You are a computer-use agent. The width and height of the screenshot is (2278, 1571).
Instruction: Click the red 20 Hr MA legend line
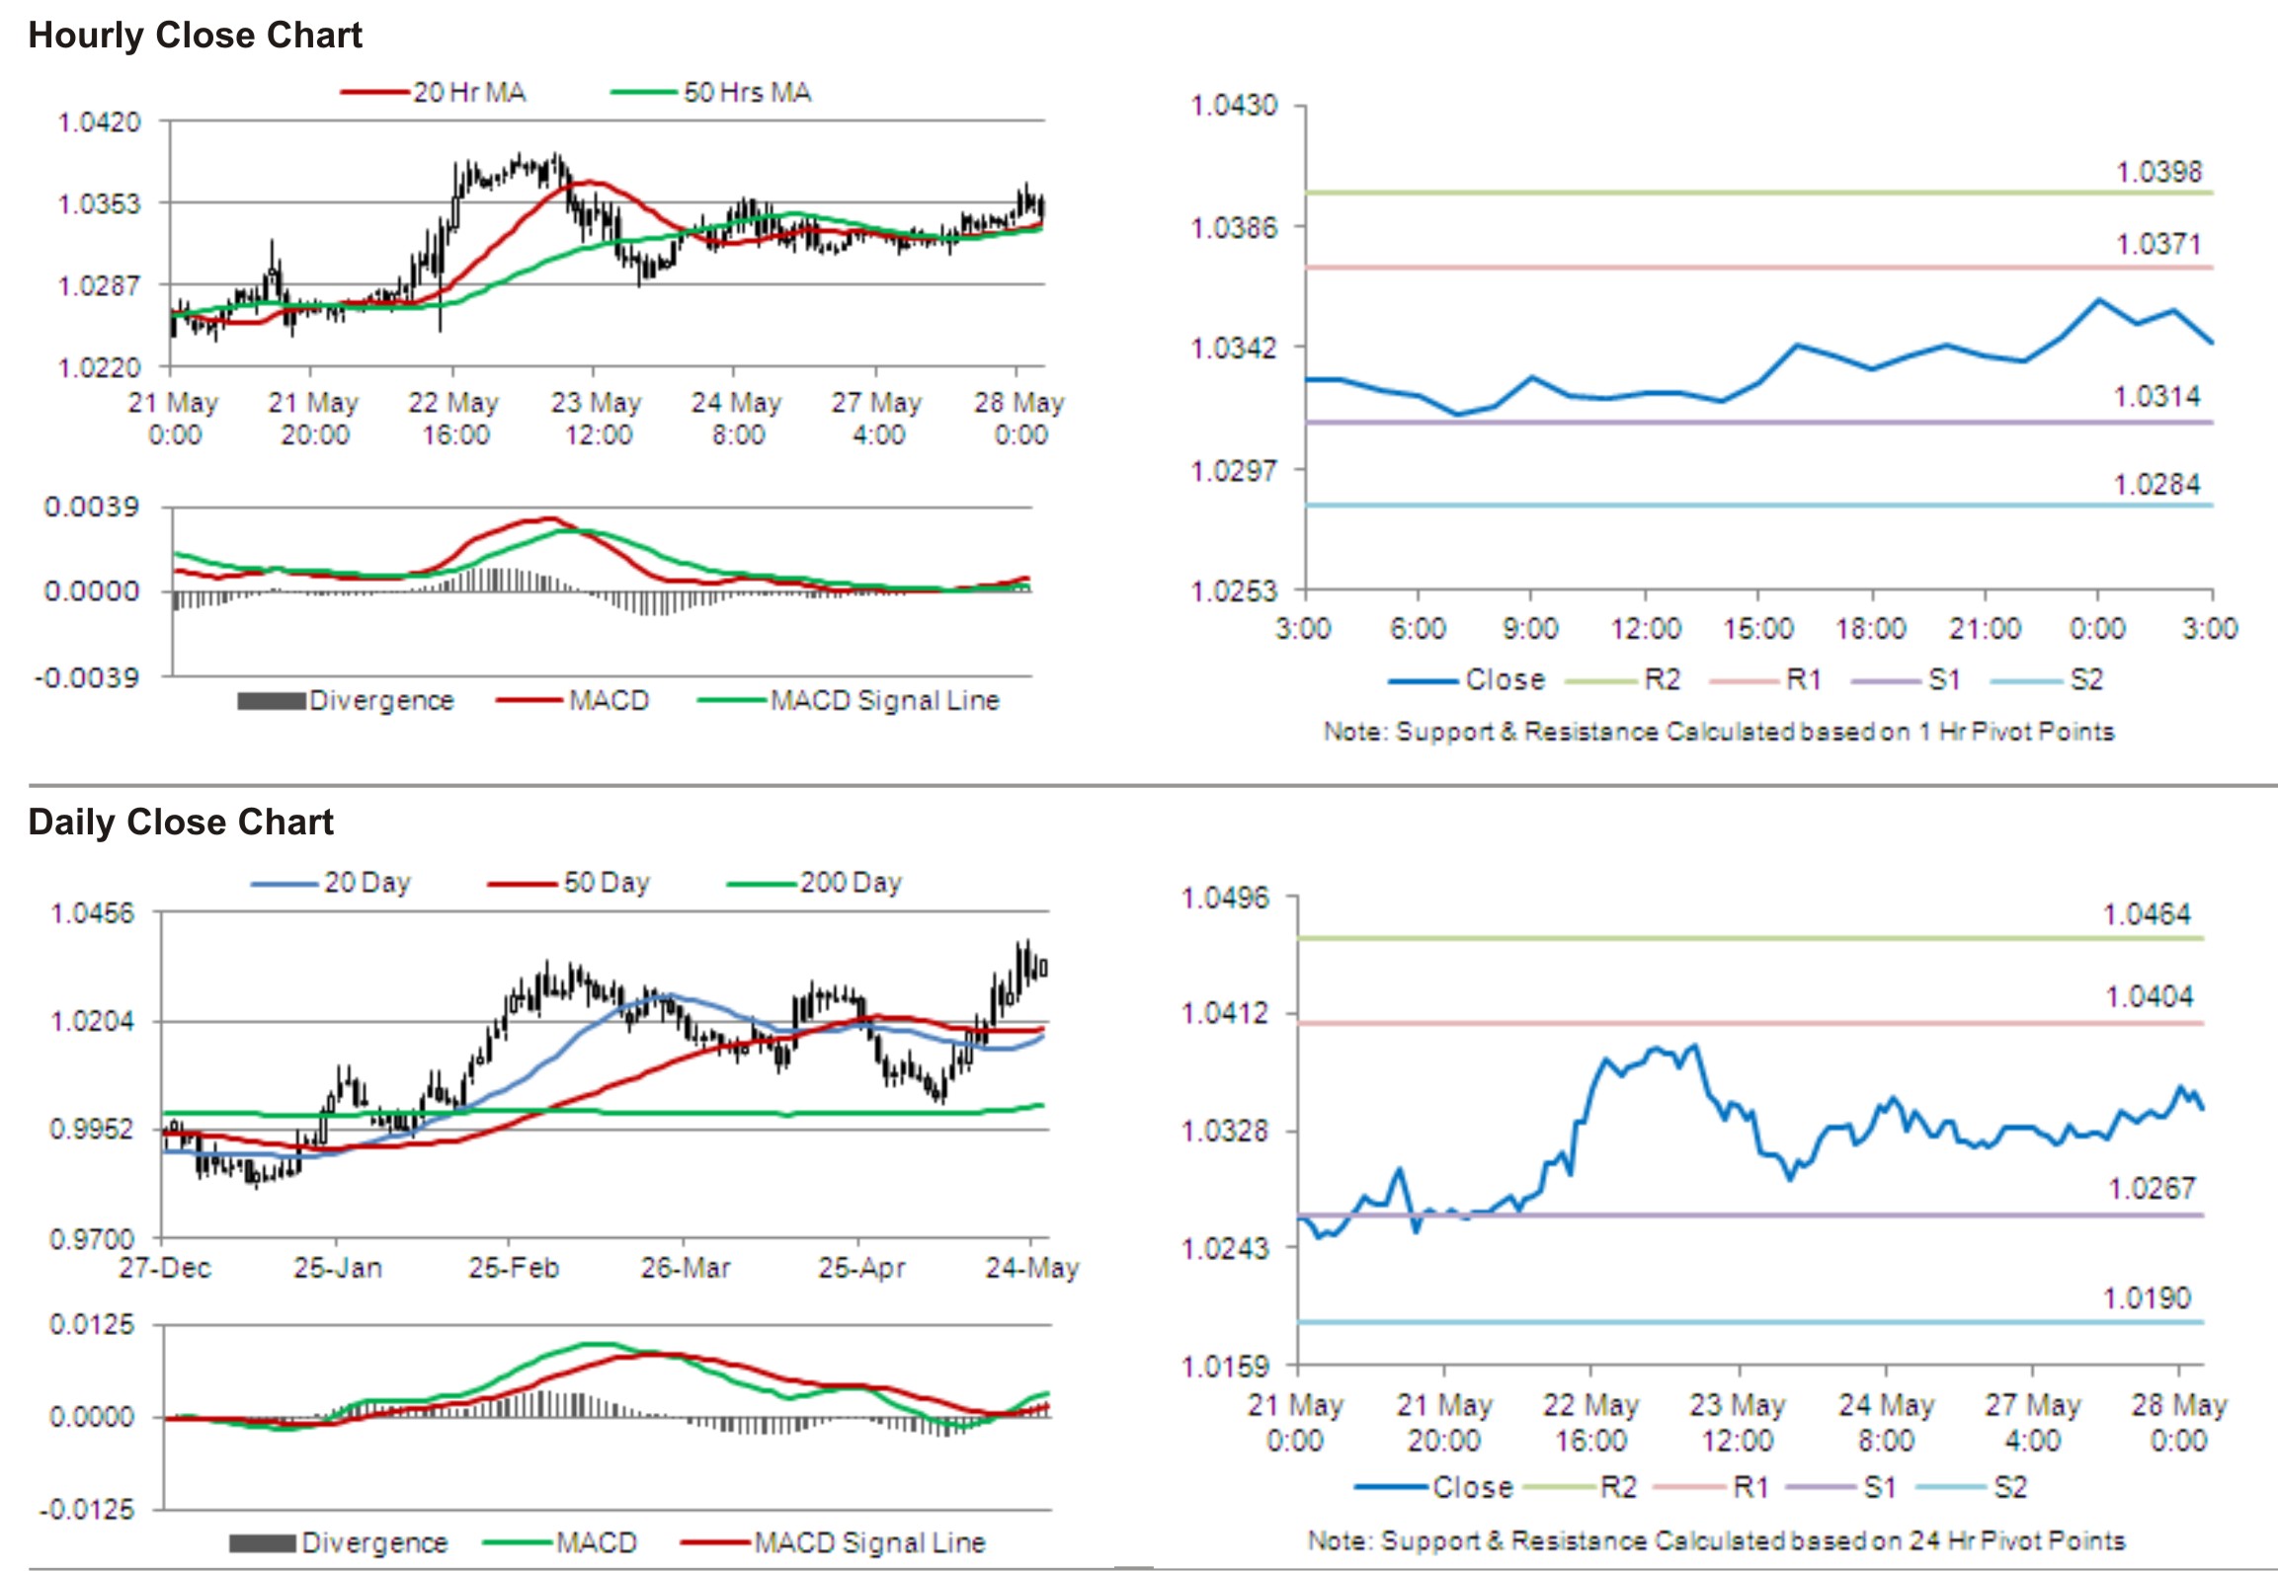point(375,93)
